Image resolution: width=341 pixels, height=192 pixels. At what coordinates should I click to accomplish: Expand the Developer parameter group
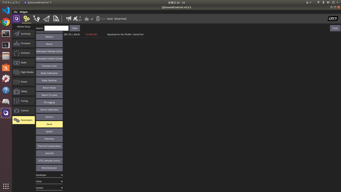[x=49, y=175]
